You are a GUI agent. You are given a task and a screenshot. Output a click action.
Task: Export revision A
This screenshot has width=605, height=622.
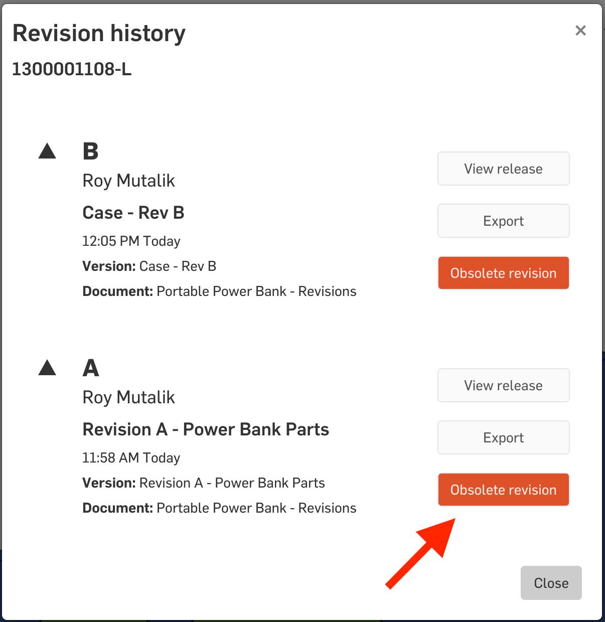pos(503,437)
